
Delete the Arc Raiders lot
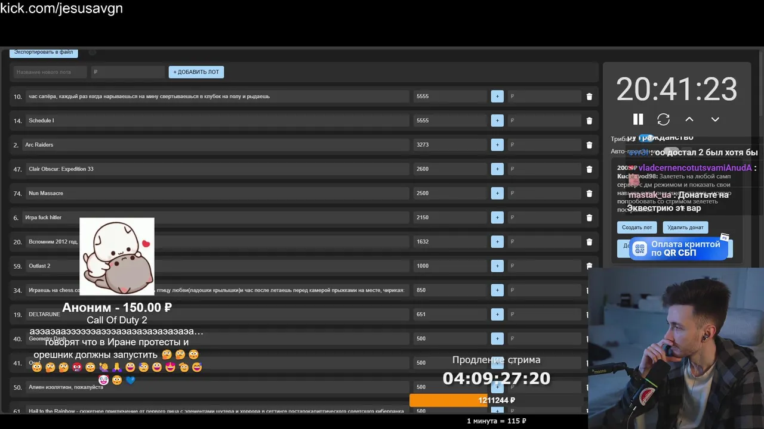click(589, 145)
